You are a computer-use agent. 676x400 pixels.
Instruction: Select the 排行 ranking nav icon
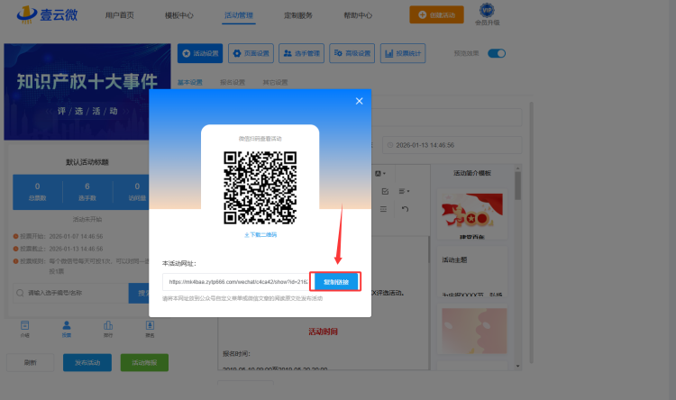(x=108, y=328)
